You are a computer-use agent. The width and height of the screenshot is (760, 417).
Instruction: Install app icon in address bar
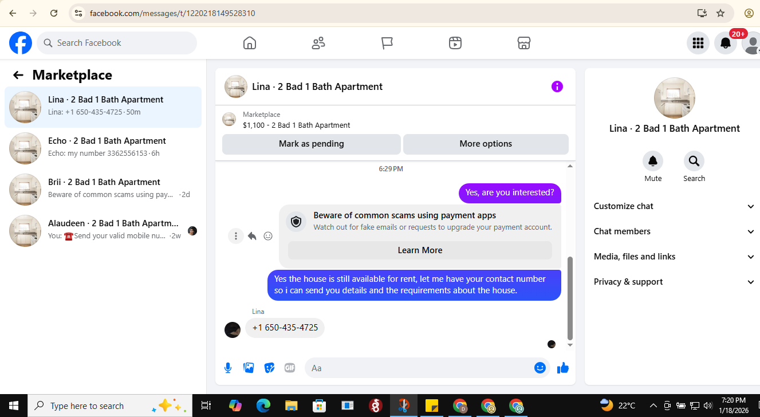(702, 13)
